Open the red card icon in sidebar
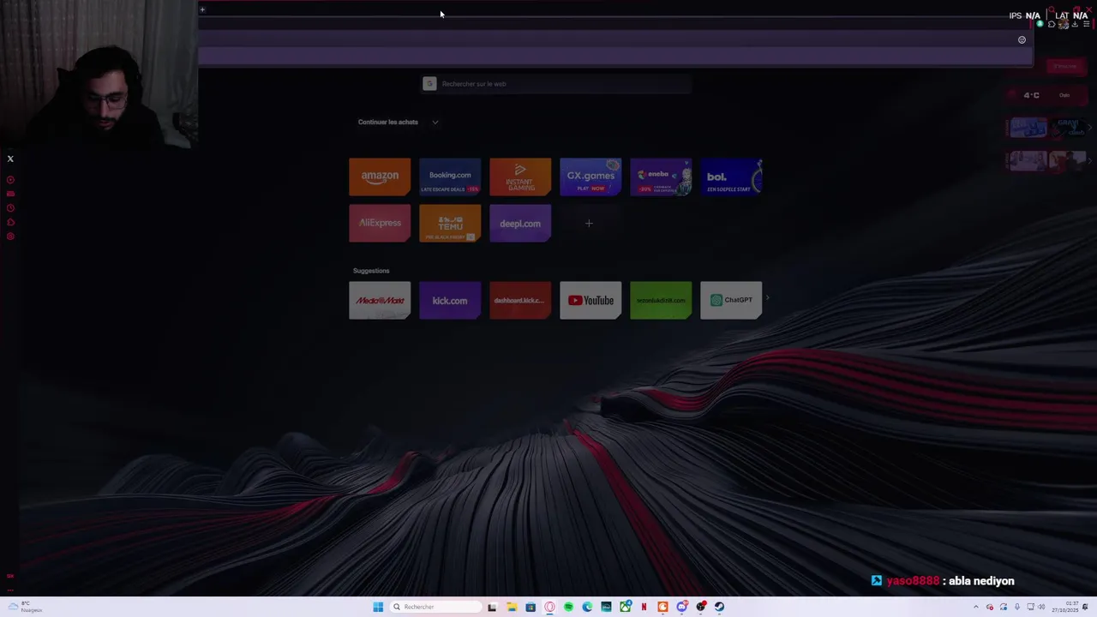This screenshot has width=1097, height=617. [x=10, y=194]
